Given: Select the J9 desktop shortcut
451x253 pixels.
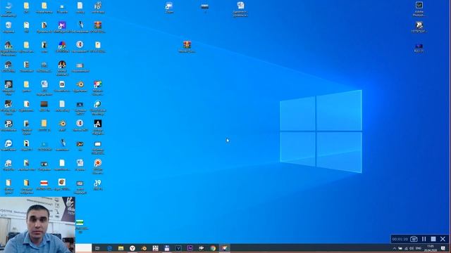Looking at the screenshot, I should point(98,185).
